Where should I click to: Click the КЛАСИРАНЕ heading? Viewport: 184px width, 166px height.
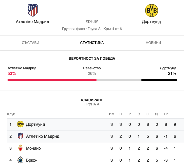pos(92,100)
